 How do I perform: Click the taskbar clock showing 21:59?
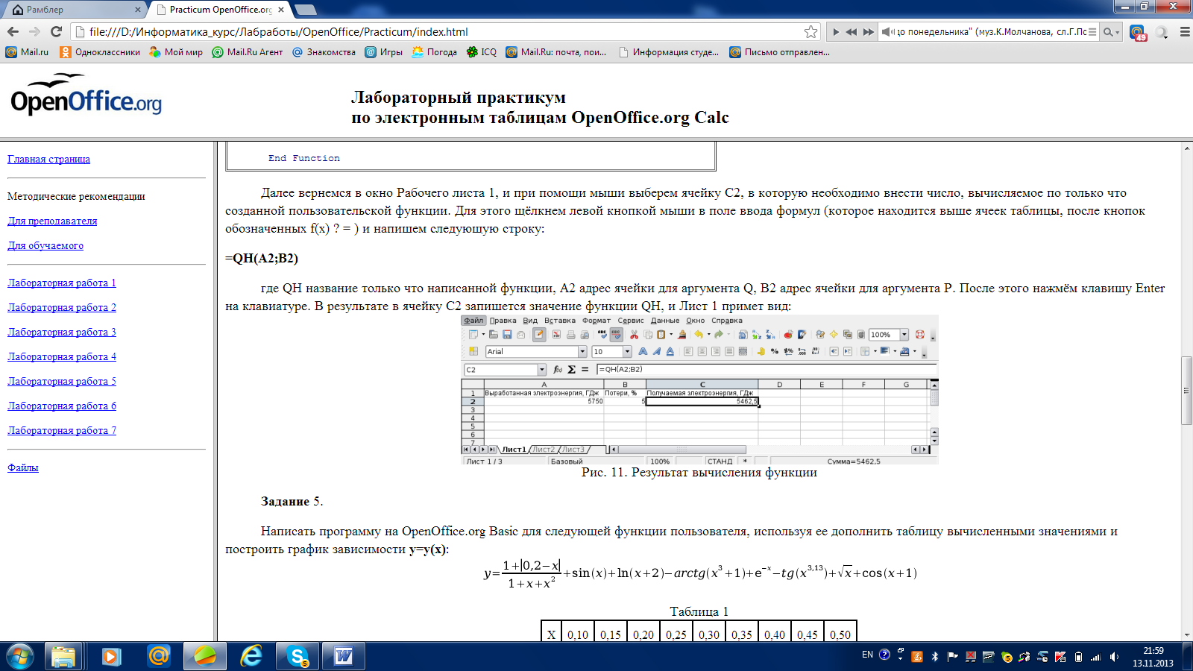[x=1153, y=657]
